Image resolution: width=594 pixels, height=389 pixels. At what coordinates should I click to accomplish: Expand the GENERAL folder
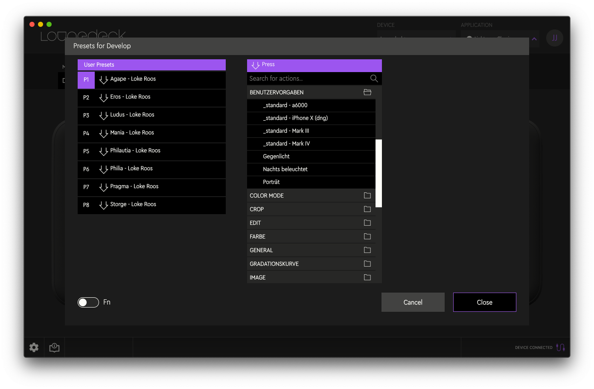pyautogui.click(x=367, y=250)
